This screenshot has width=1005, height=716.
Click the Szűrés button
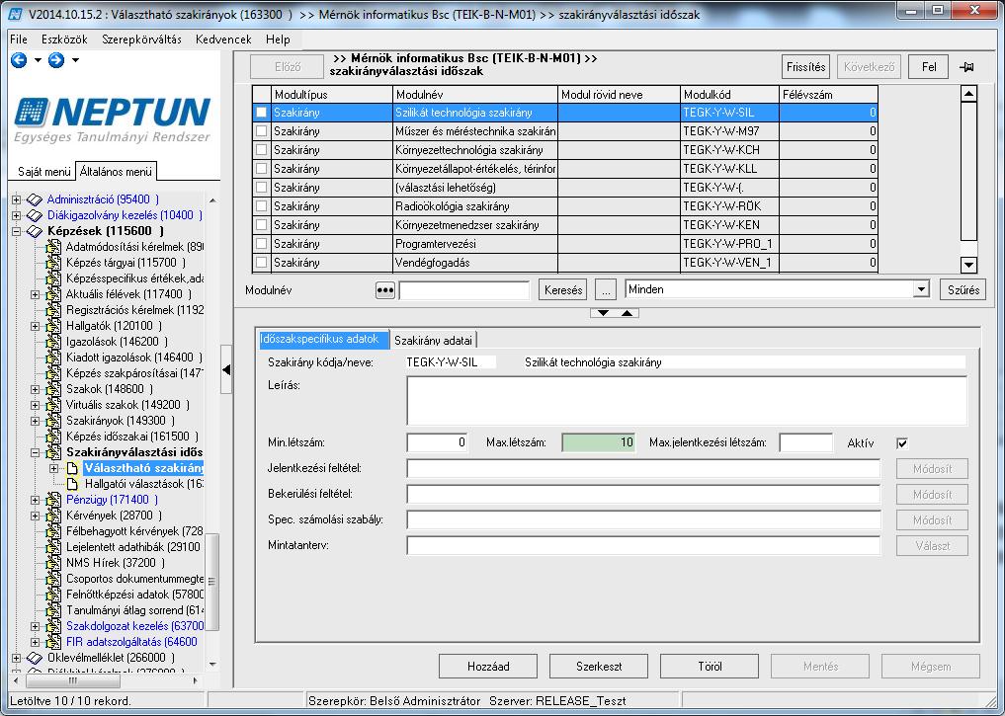point(963,290)
